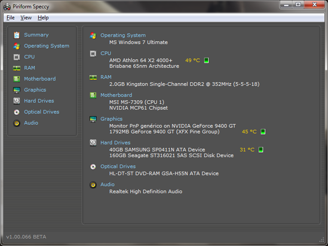Open Hard Drives section from sidebar
Screen dimensions: 328x246
[39, 101]
